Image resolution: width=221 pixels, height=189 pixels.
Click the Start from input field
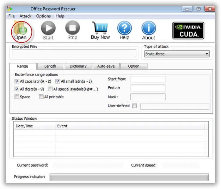(148, 79)
